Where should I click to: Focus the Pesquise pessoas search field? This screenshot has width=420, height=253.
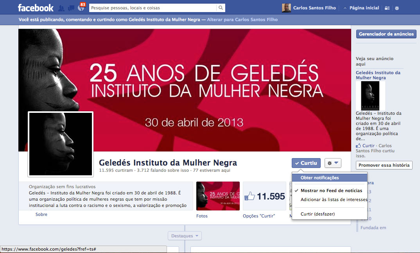point(153,8)
